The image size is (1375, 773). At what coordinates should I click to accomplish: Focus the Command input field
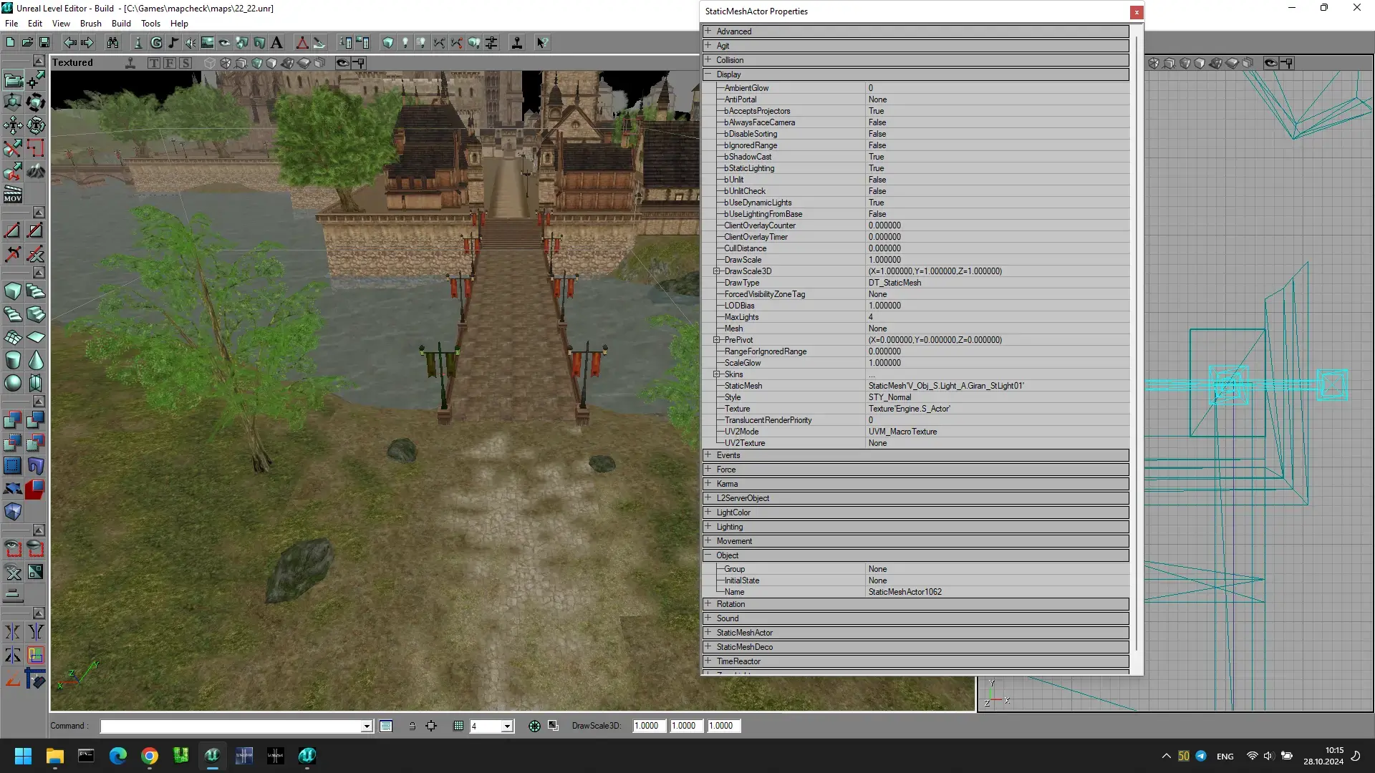[x=231, y=726]
